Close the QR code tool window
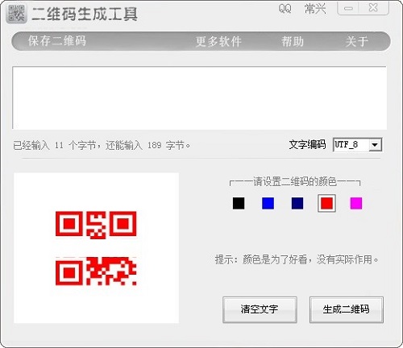The image size is (403, 348). click(374, 8)
